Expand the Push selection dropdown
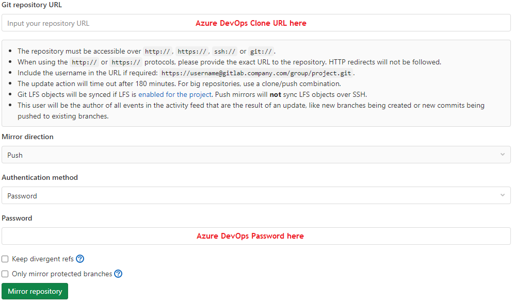The image size is (514, 302). (x=256, y=155)
